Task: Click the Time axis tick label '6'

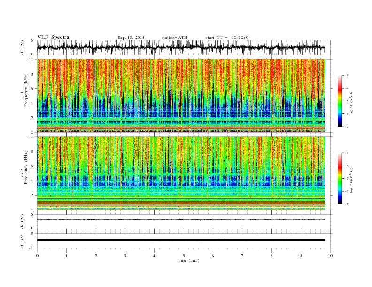Action: pyautogui.click(x=213, y=256)
